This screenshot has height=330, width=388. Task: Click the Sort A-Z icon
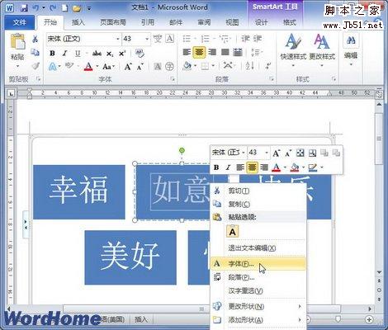tap(249, 66)
